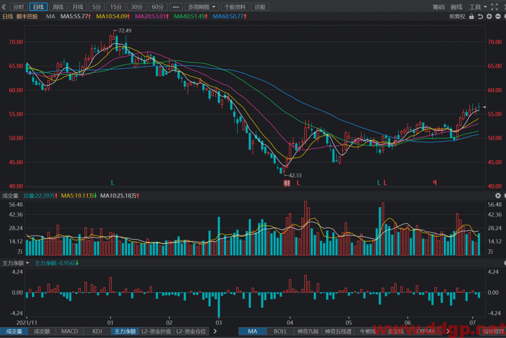Open 个股资料 stock information
506x338 pixels.
(x=235, y=7)
